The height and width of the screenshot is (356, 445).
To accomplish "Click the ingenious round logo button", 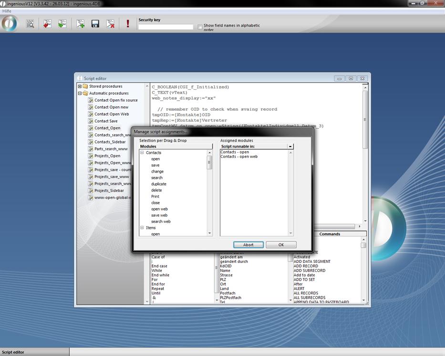I will pos(10,23).
